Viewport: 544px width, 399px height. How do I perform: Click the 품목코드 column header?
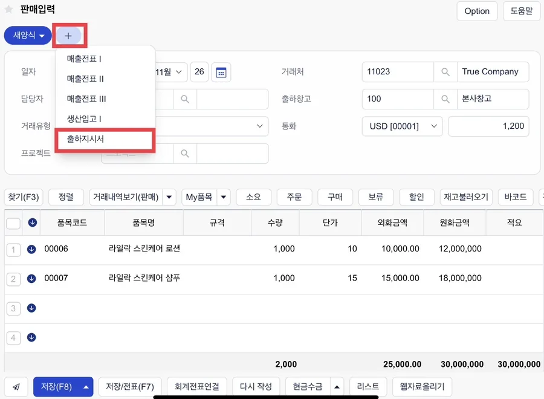(x=72, y=222)
